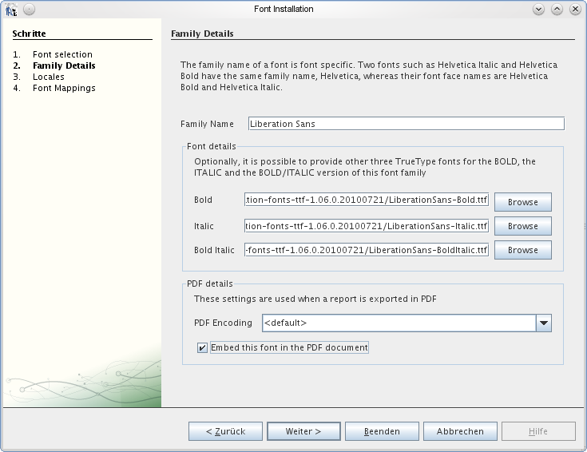Click the Italic label
This screenshot has width=587, height=452.
click(x=204, y=226)
